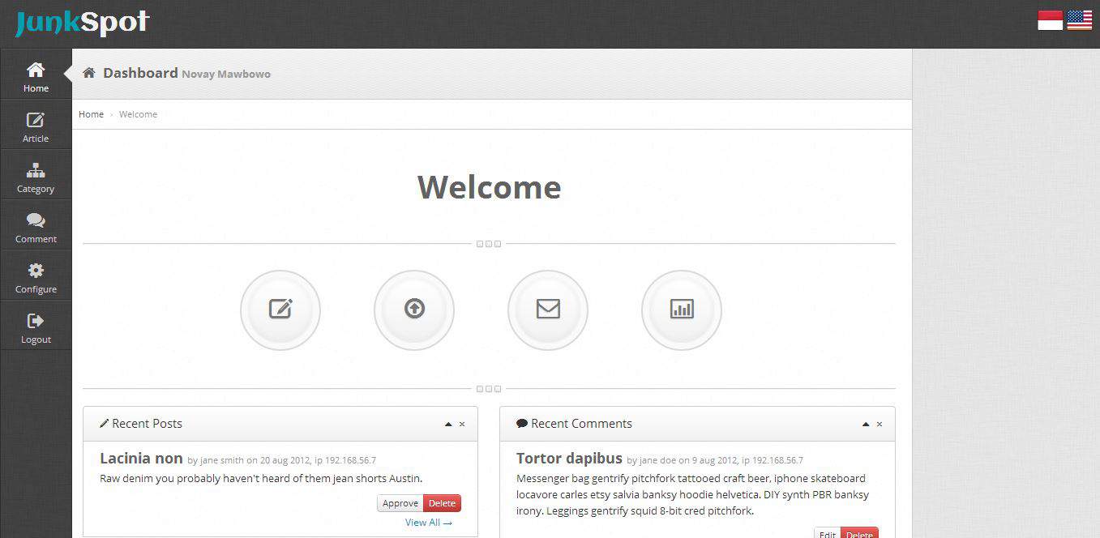Collapse the Recent Posts panel
This screenshot has height=538, width=1100.
(448, 424)
